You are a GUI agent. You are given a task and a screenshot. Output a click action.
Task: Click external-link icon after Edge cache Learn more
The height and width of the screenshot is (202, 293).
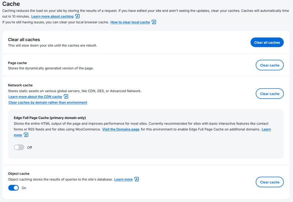[x=26, y=135]
